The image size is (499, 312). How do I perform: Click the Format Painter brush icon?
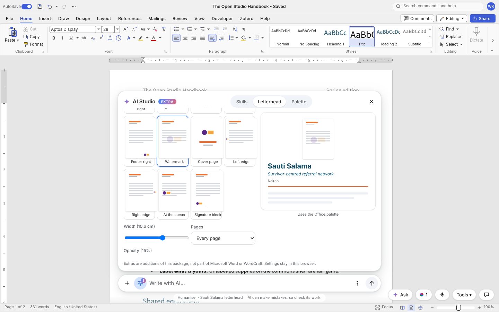26,44
